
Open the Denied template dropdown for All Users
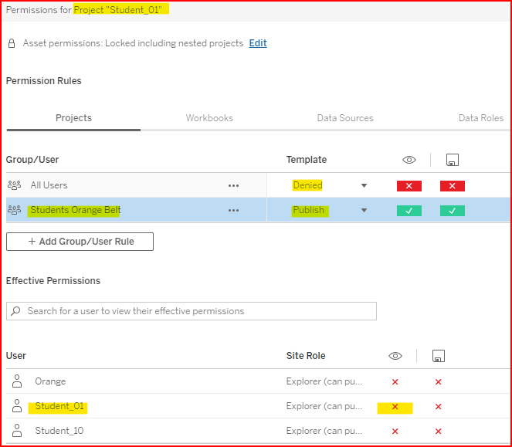(x=364, y=185)
